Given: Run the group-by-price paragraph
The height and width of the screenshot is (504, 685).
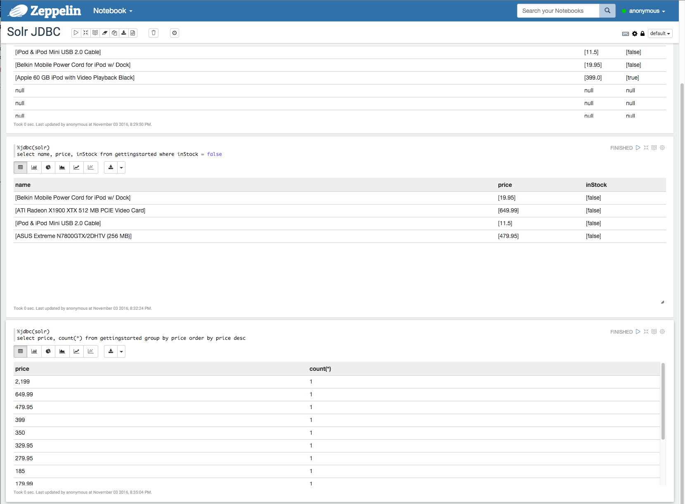Looking at the screenshot, I should [638, 331].
